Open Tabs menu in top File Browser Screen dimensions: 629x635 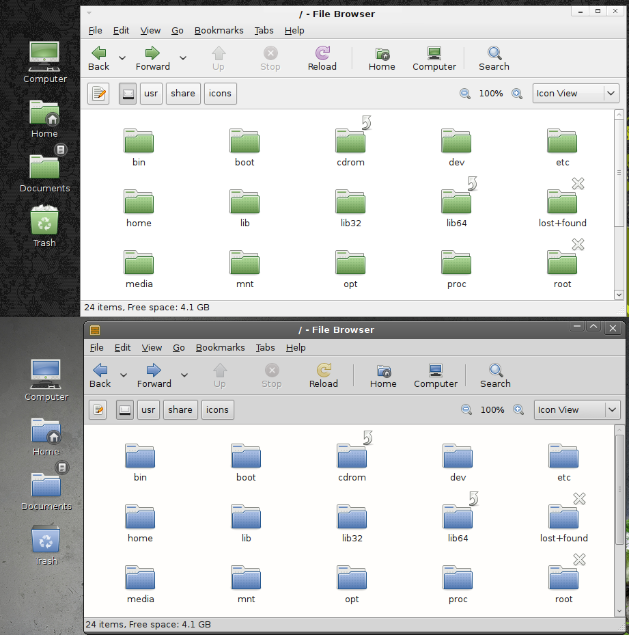tap(264, 30)
